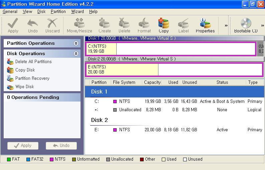Select the C:(NTFS) partition block in disk map
This screenshot has height=170, width=265.
[171, 49]
